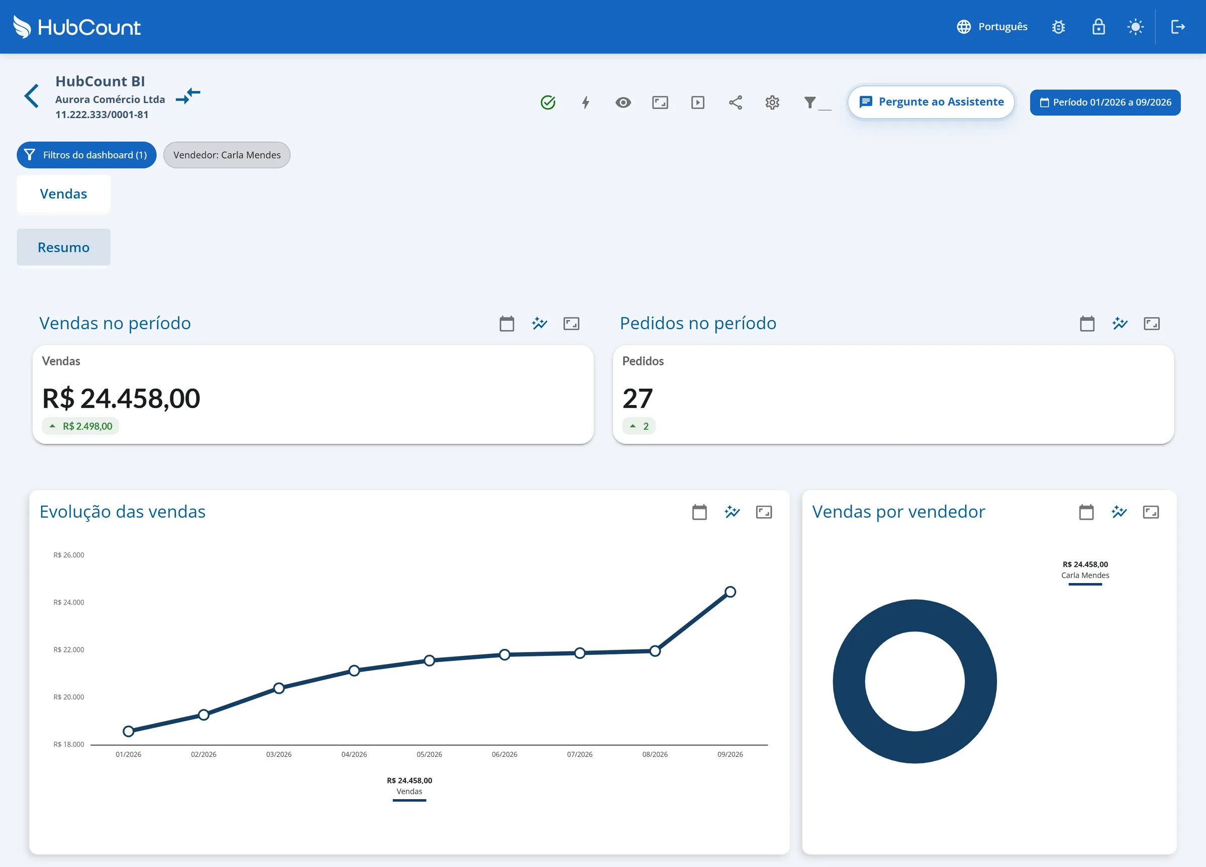1206x867 pixels.
Task: Click the bug report icon
Action: (x=1058, y=27)
